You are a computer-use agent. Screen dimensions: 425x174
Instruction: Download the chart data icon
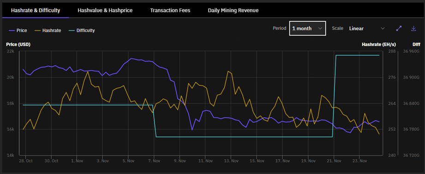[413, 29]
